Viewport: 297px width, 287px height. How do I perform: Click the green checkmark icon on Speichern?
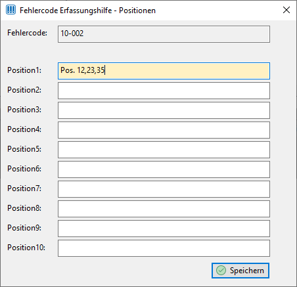click(x=221, y=271)
